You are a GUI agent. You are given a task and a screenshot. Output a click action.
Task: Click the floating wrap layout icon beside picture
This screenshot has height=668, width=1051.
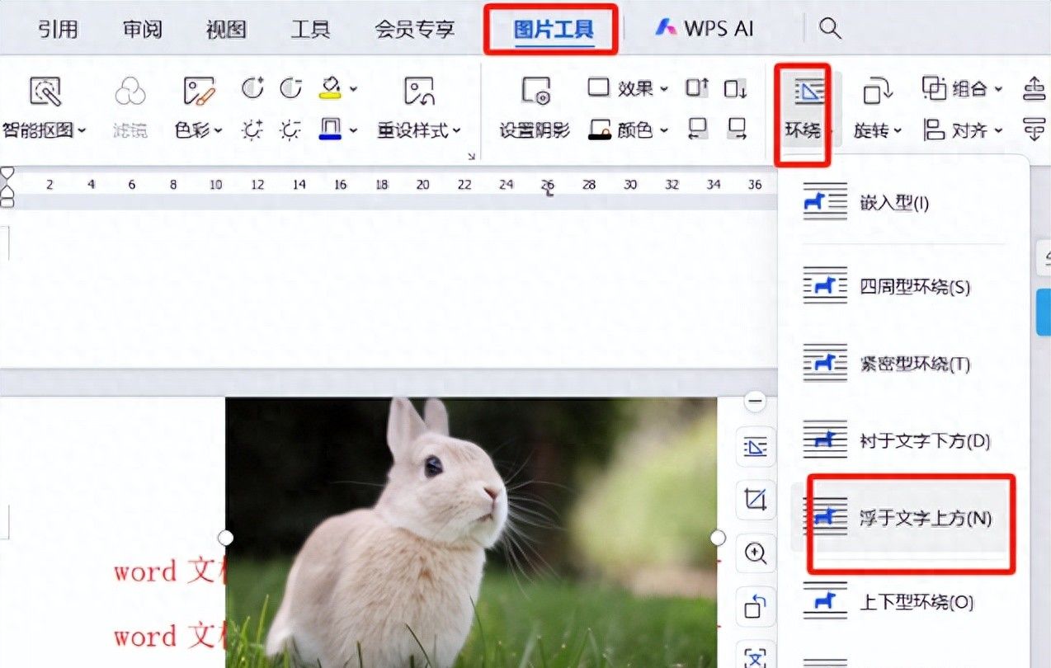(x=755, y=448)
